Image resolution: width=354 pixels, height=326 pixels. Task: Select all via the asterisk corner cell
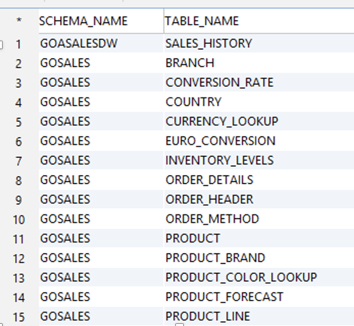(x=19, y=21)
